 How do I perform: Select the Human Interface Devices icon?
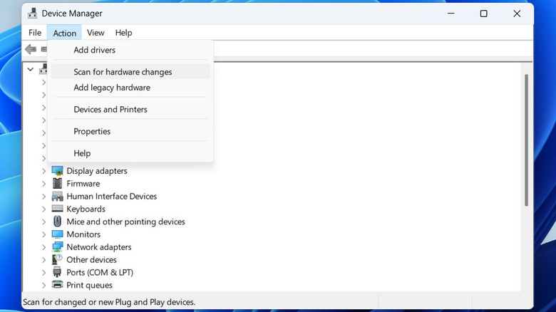coord(58,197)
